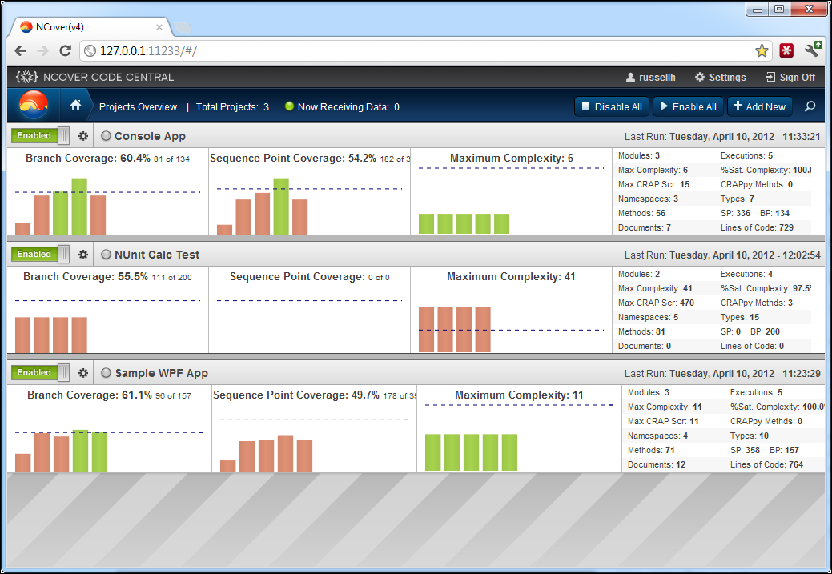Click the red asterisk extension icon
The height and width of the screenshot is (574, 832).
click(786, 50)
